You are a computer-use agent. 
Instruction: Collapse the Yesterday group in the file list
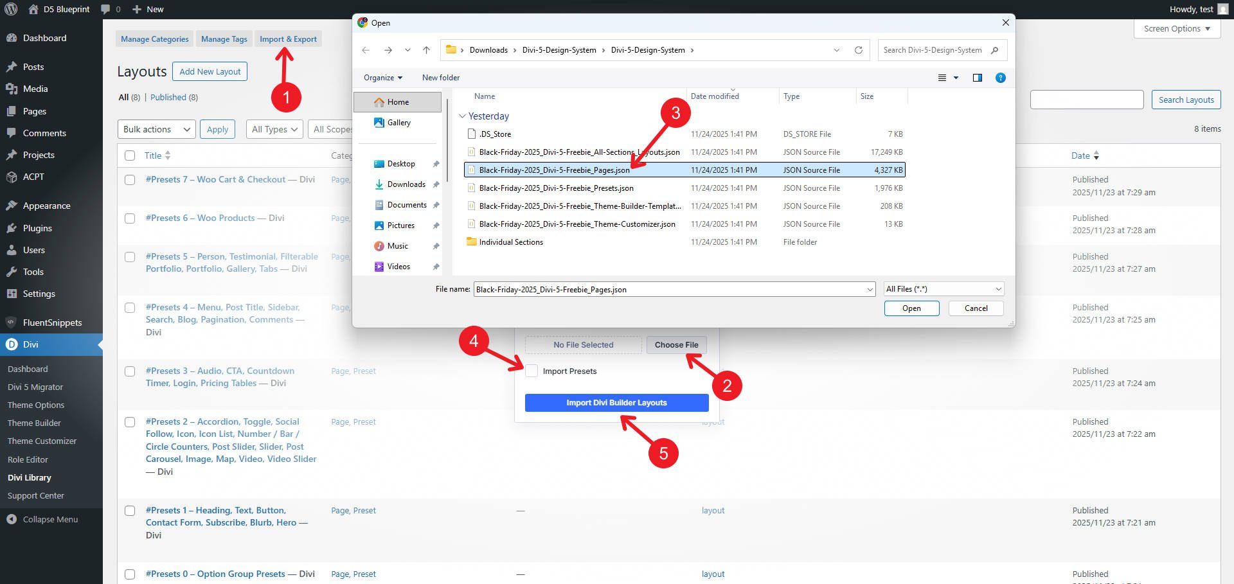click(463, 116)
